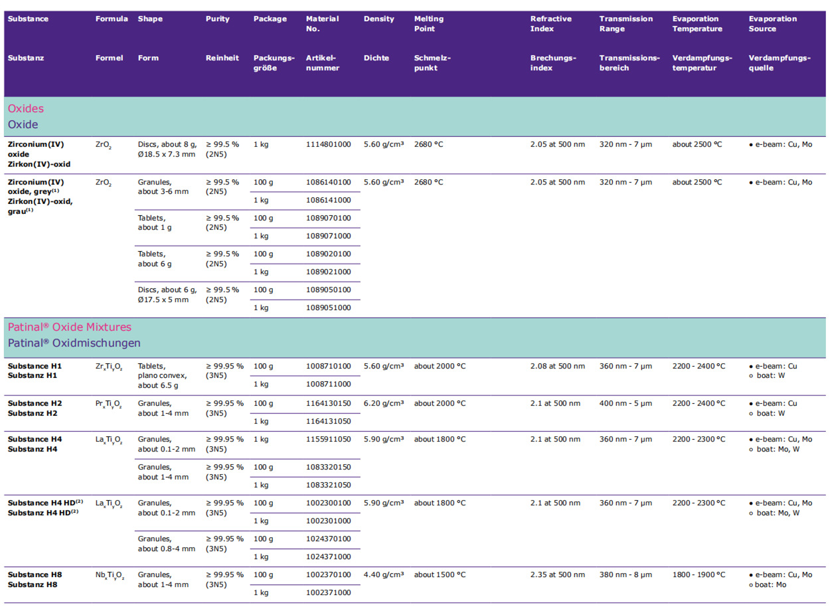
Task: Click the Oxides section heading
Action: tap(26, 108)
